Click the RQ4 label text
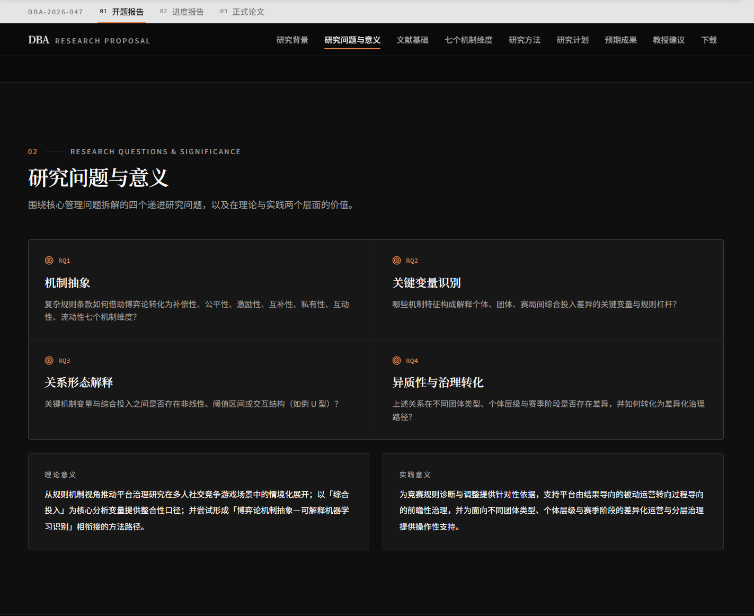 point(412,361)
